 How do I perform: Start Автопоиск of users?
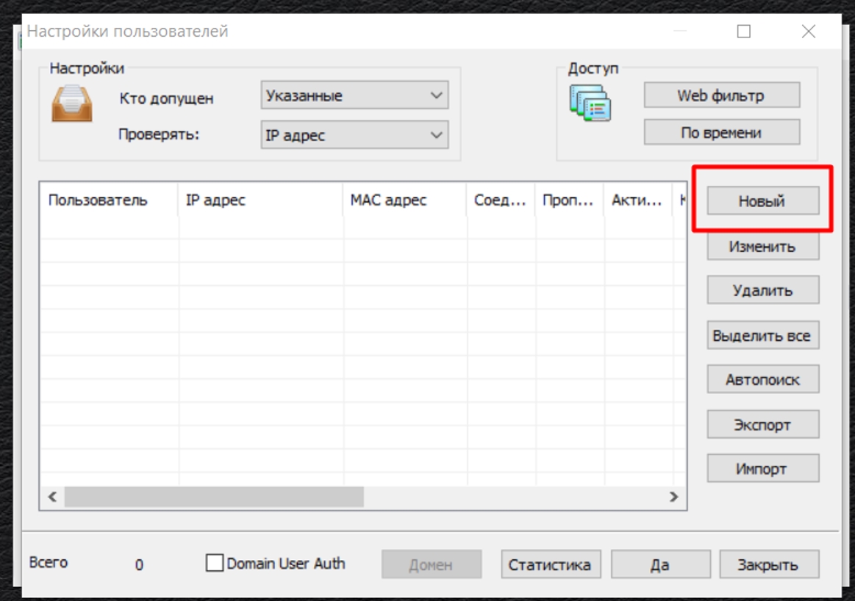763,379
